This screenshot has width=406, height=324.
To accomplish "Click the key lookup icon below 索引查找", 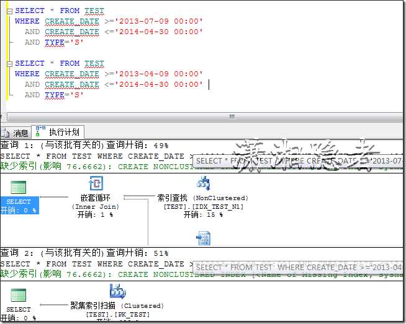I will (x=204, y=239).
